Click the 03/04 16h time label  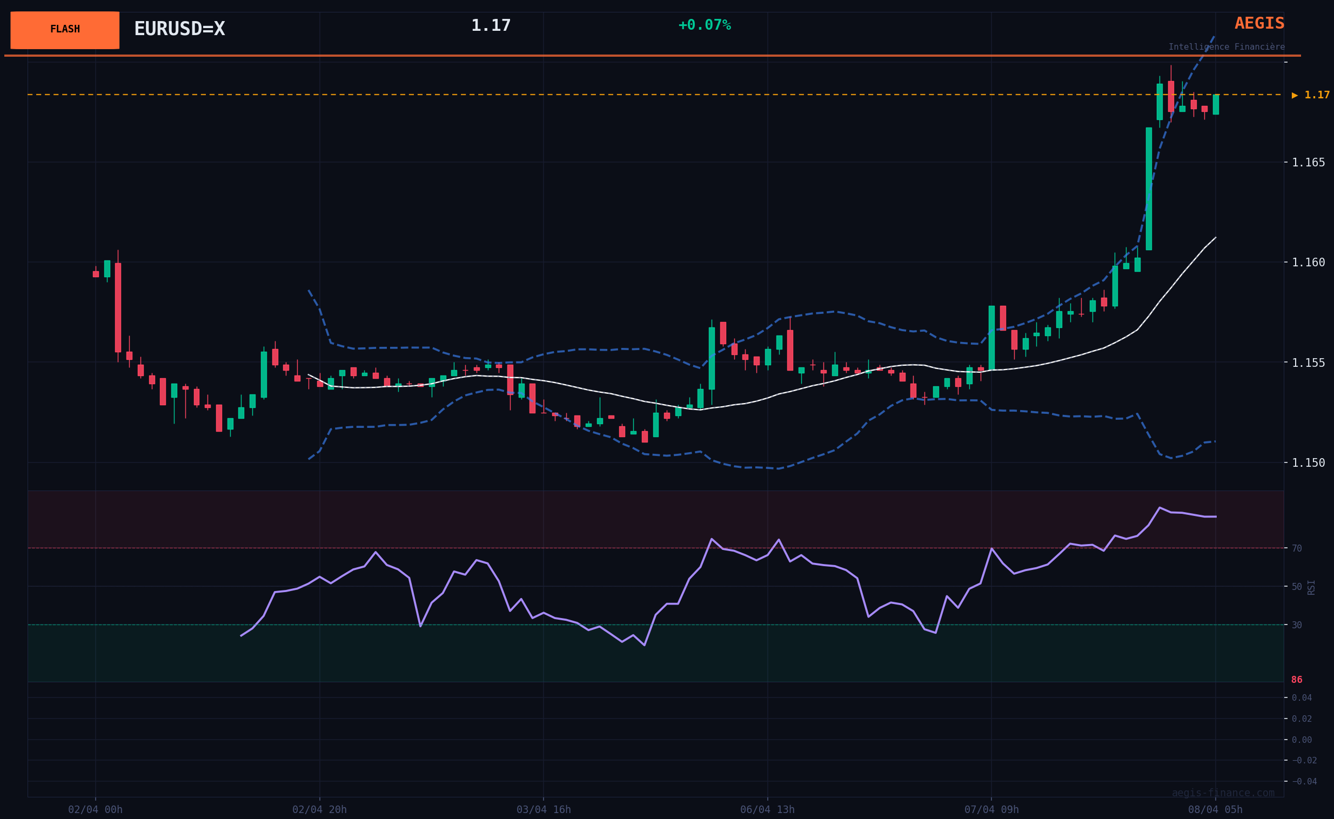[543, 809]
